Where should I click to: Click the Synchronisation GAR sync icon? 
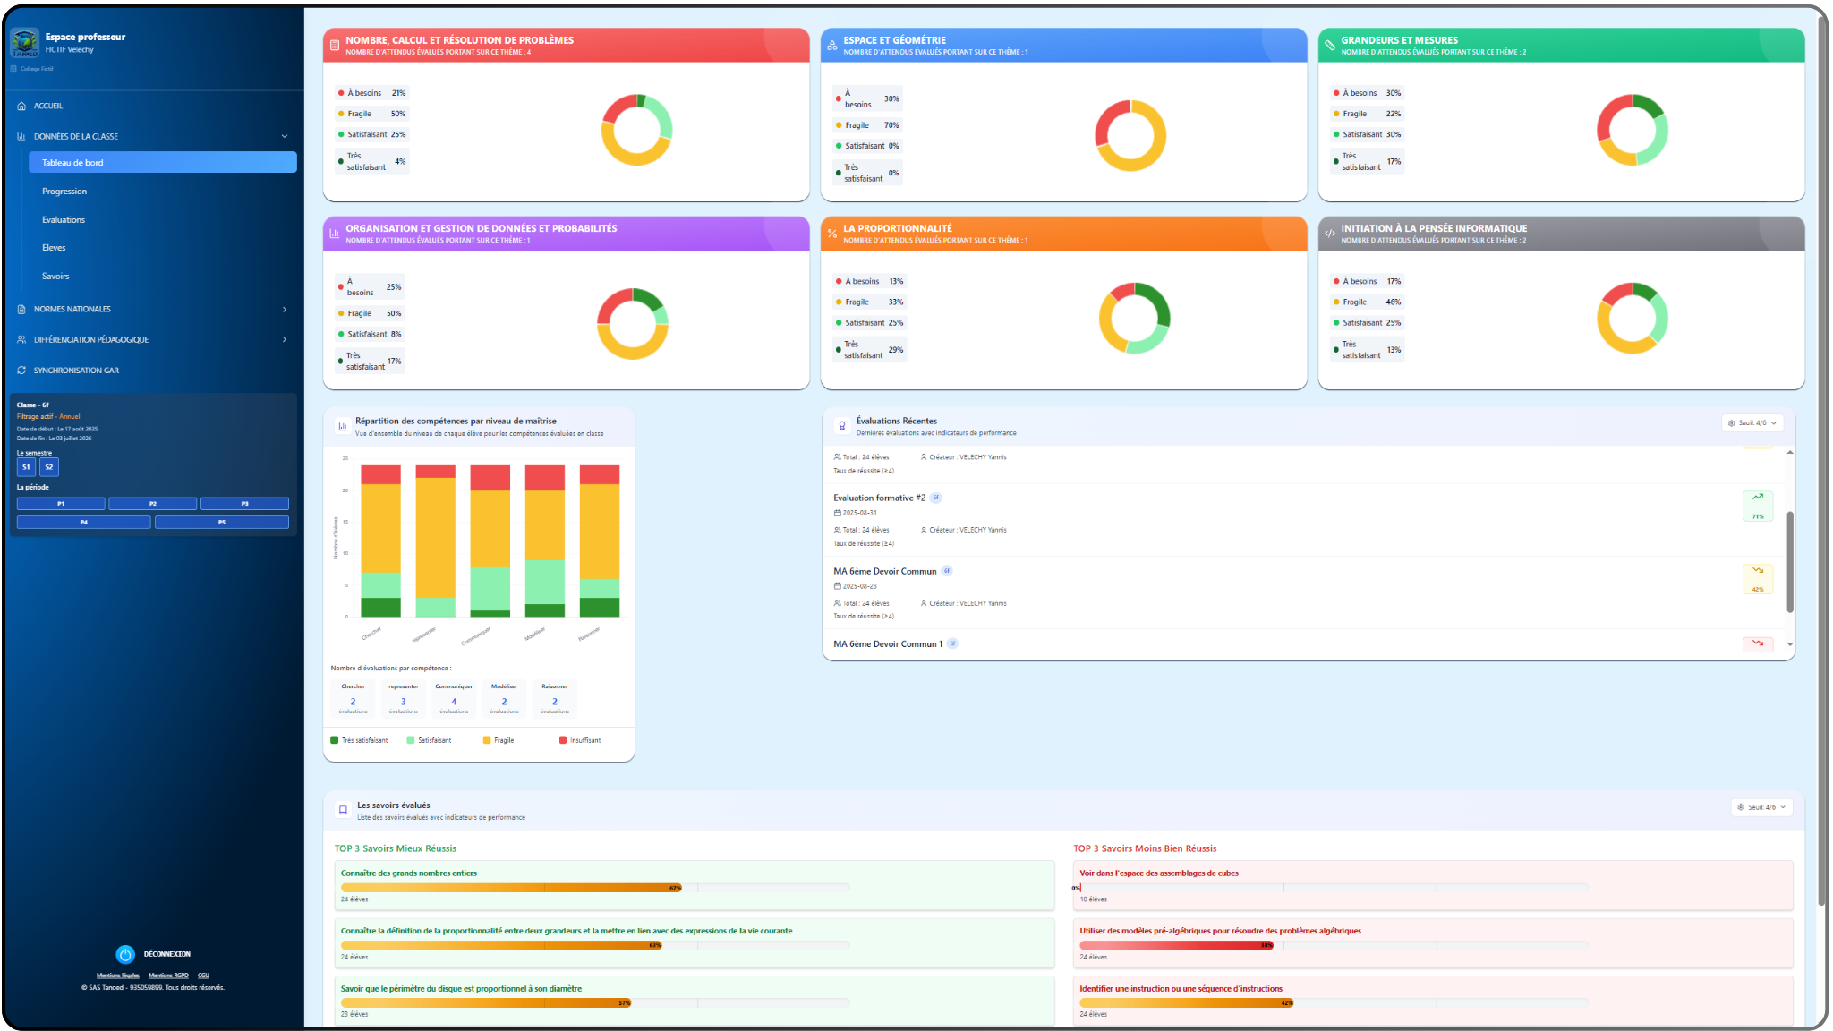click(x=21, y=370)
